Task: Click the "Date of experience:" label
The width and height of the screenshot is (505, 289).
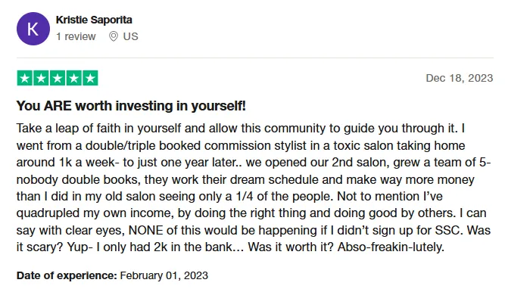Action: (67, 275)
